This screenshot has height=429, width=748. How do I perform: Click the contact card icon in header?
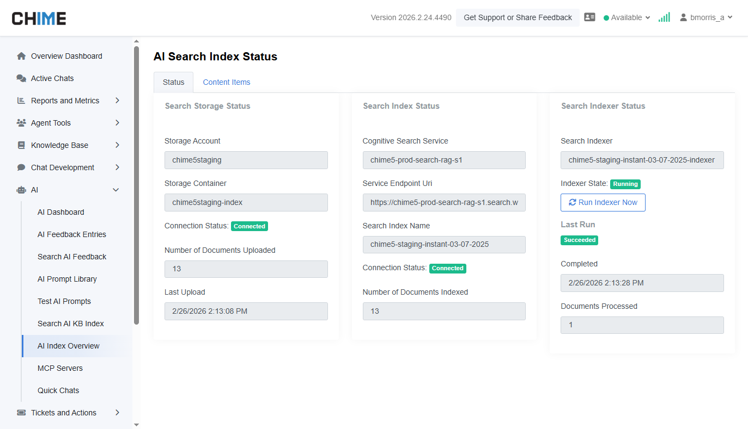(589, 17)
